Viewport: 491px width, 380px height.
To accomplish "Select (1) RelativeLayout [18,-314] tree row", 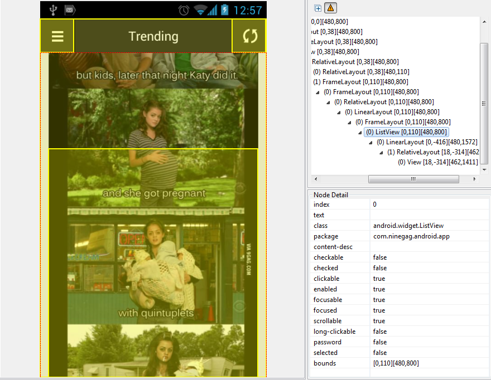I will 433,152.
